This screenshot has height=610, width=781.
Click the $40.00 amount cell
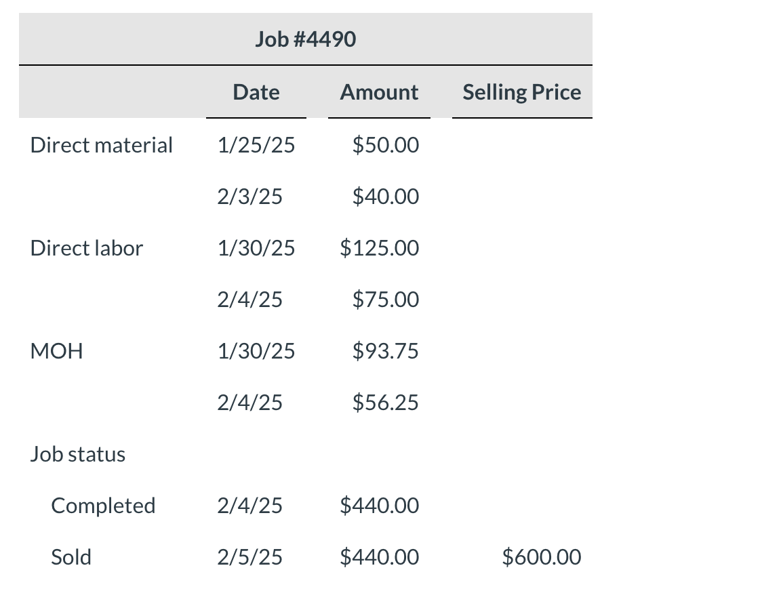click(386, 197)
